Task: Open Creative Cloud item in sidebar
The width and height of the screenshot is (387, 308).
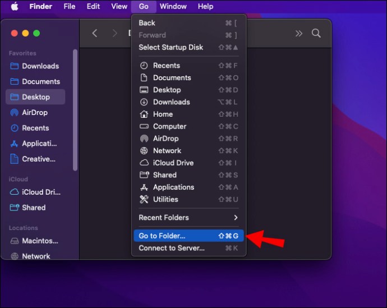Action: [35, 159]
